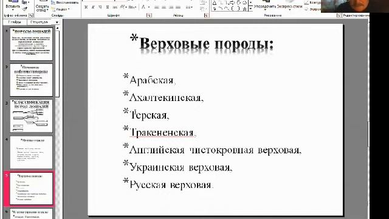Click the thumbnail pane scroll-up arrow
Viewport: 389px width, 219px height.
coord(57,28)
